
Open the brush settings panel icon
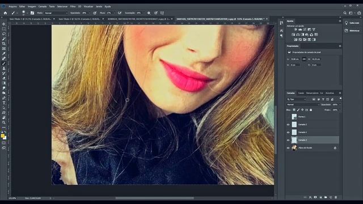pyautogui.click(x=32, y=13)
